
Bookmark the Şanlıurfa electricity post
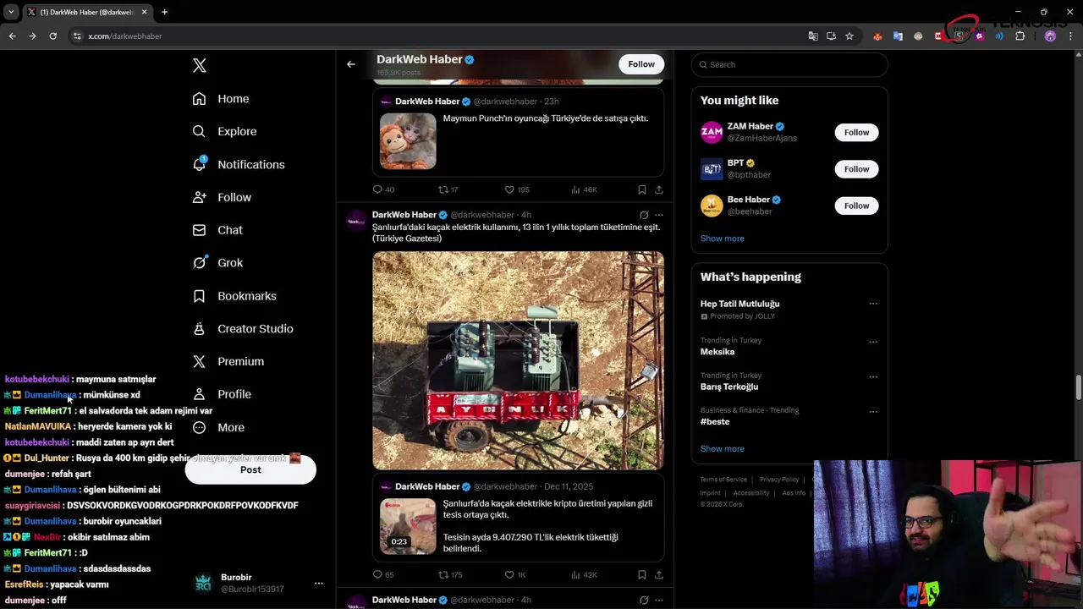click(x=642, y=575)
